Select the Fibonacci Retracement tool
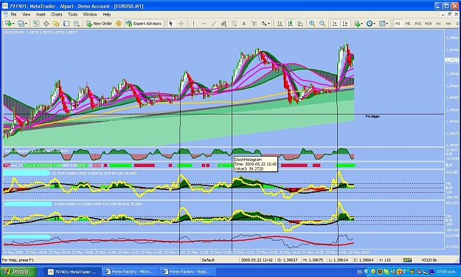The height and width of the screenshot is (277, 461). coord(234,24)
